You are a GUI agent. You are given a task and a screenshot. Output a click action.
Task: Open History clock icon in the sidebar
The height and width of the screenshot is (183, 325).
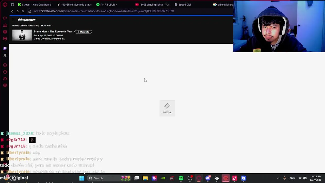5,72
